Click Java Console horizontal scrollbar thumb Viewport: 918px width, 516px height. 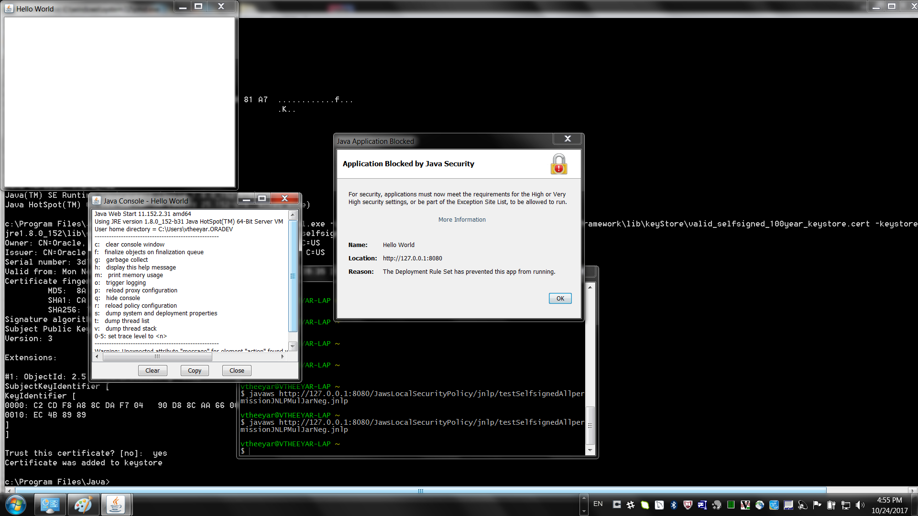tap(157, 356)
